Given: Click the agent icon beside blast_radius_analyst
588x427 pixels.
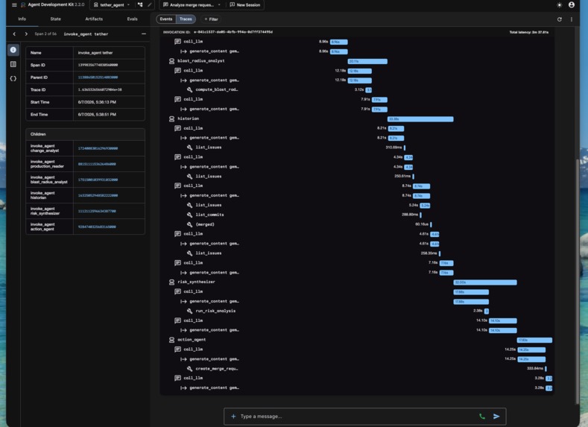Looking at the screenshot, I should (171, 60).
